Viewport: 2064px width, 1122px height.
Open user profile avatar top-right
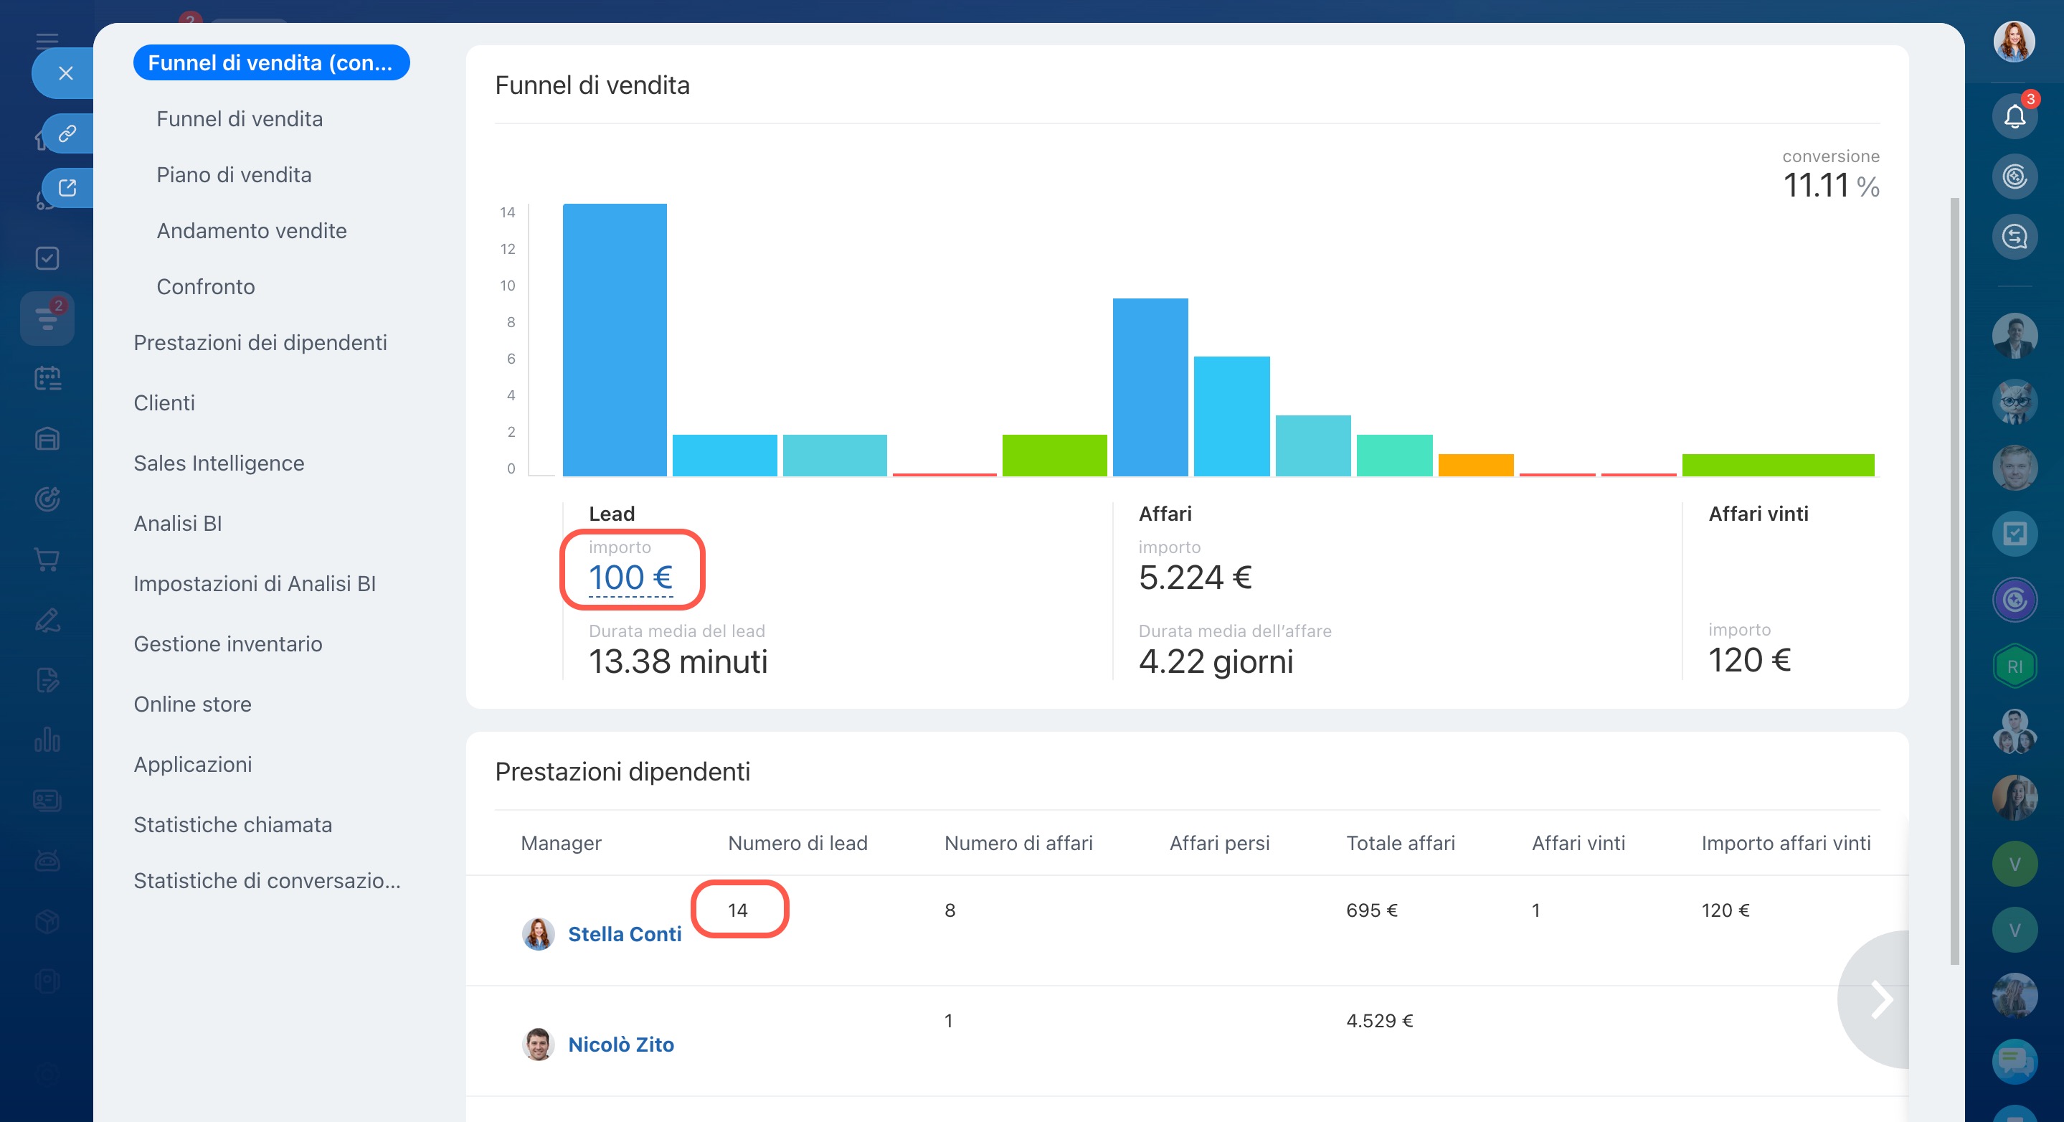click(2014, 42)
